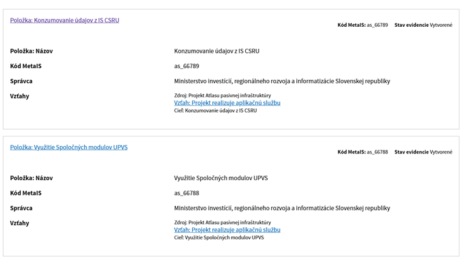The image size is (460, 257).
Task: Click the header Kód MetaIS as_66788 text
Action: click(363, 152)
